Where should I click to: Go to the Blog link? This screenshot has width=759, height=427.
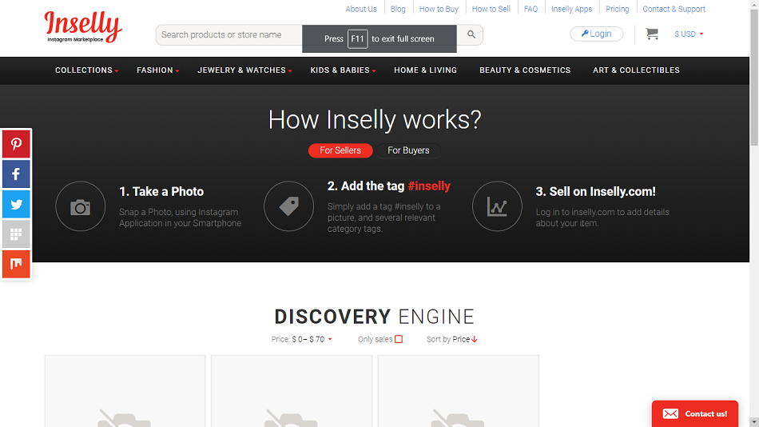[398, 9]
